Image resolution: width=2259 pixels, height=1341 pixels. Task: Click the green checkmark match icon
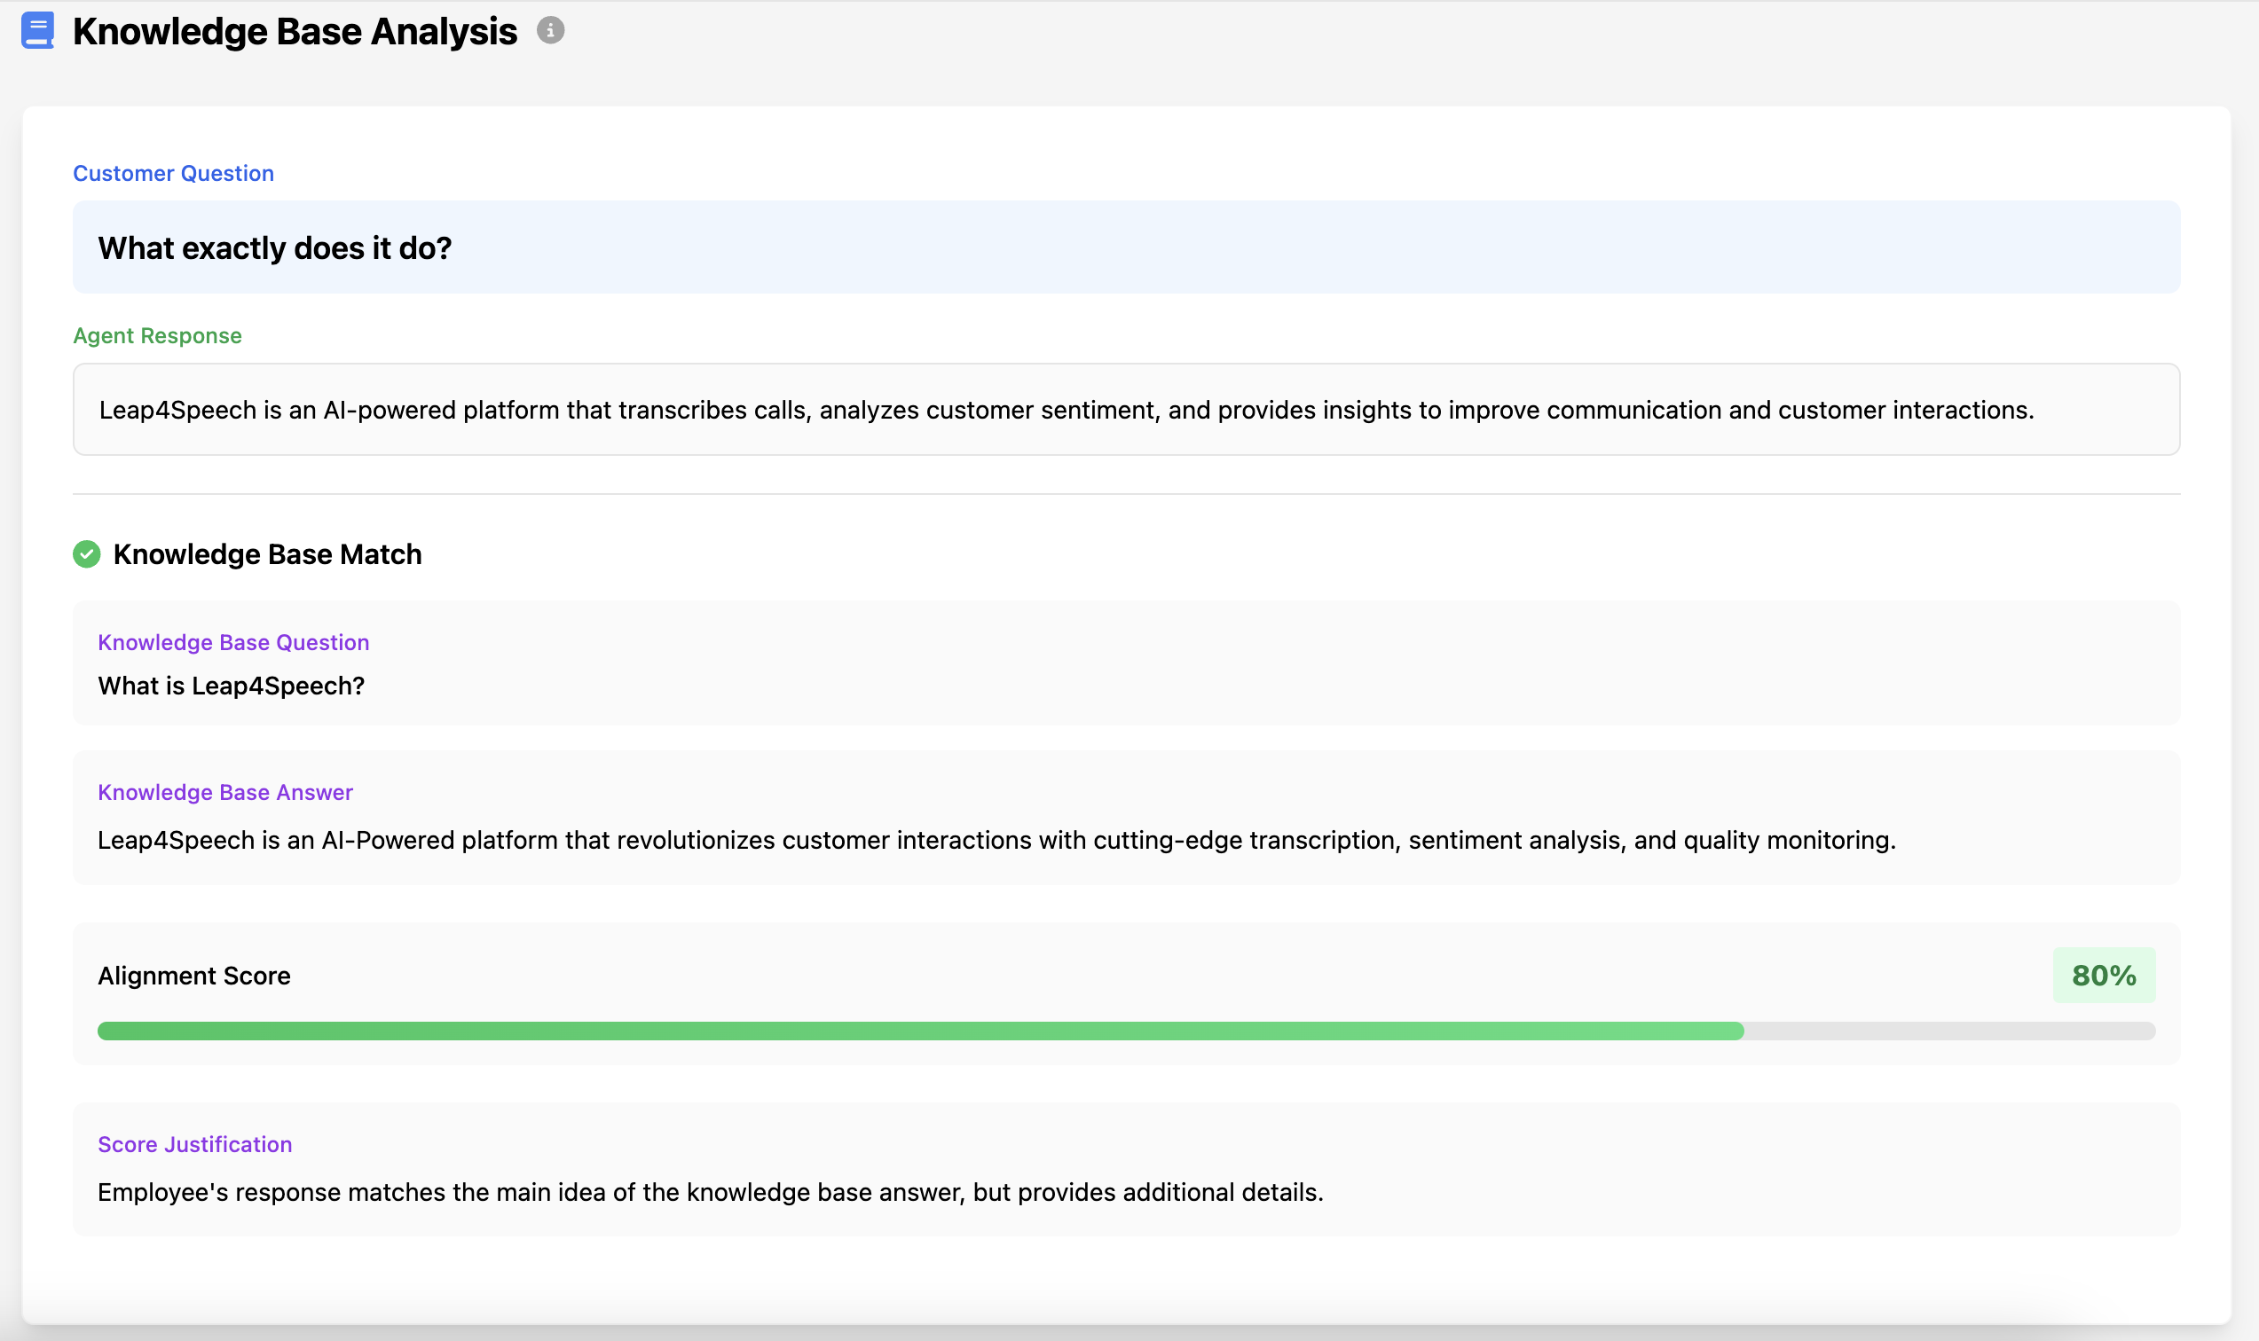(87, 554)
